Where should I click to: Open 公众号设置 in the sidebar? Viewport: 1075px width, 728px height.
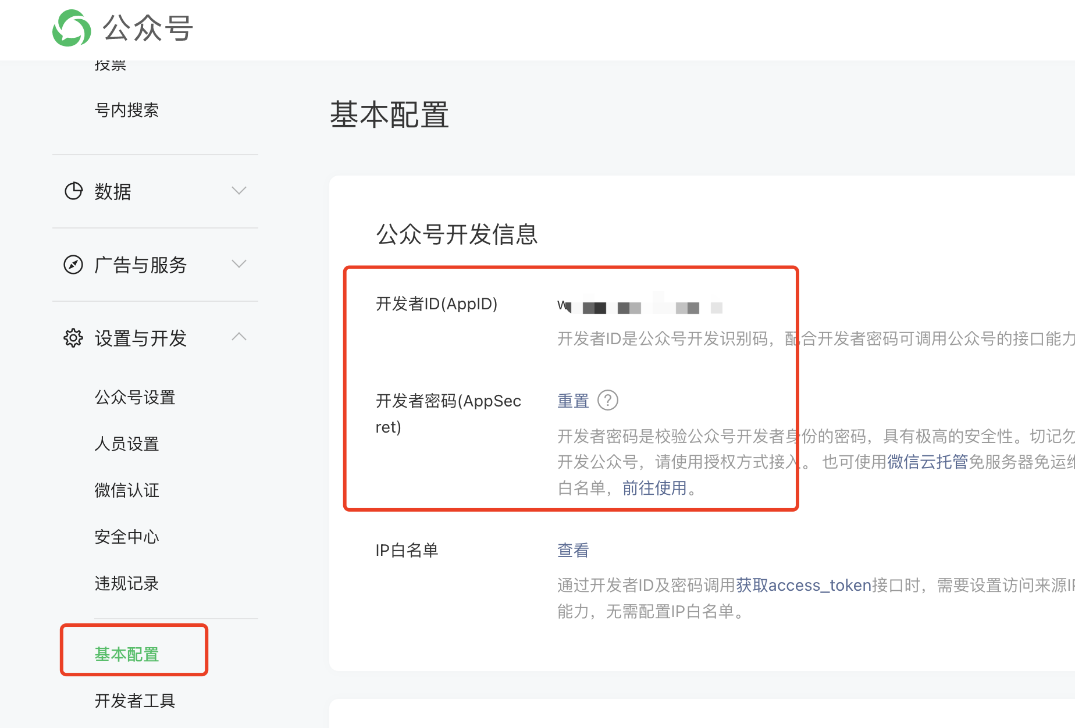[x=135, y=397]
